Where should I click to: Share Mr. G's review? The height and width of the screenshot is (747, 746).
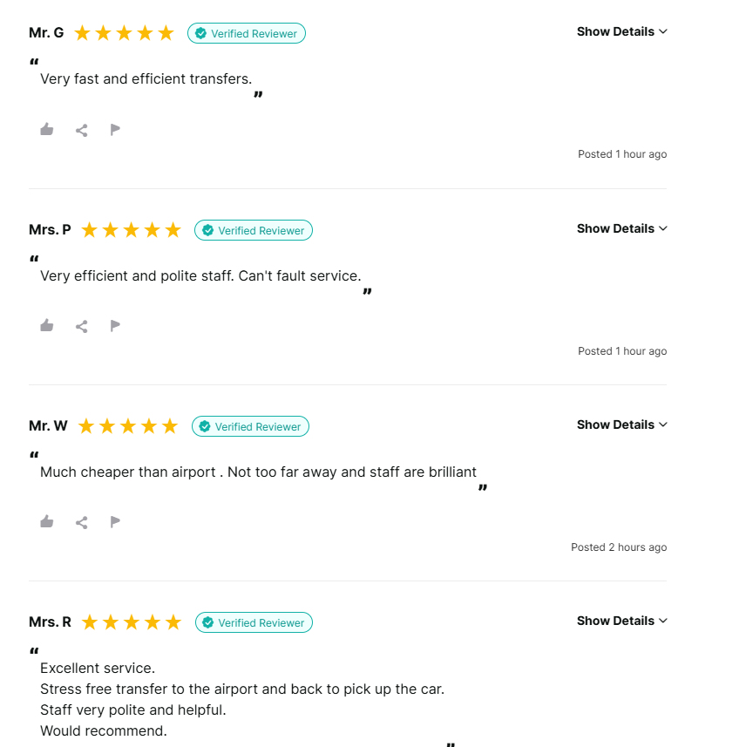pos(81,130)
